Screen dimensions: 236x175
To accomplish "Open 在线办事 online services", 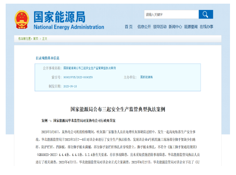I will pos(206,27).
